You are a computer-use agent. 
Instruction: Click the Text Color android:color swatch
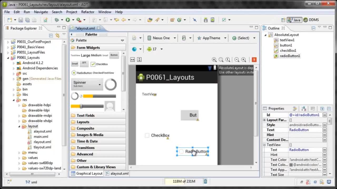[291, 165]
